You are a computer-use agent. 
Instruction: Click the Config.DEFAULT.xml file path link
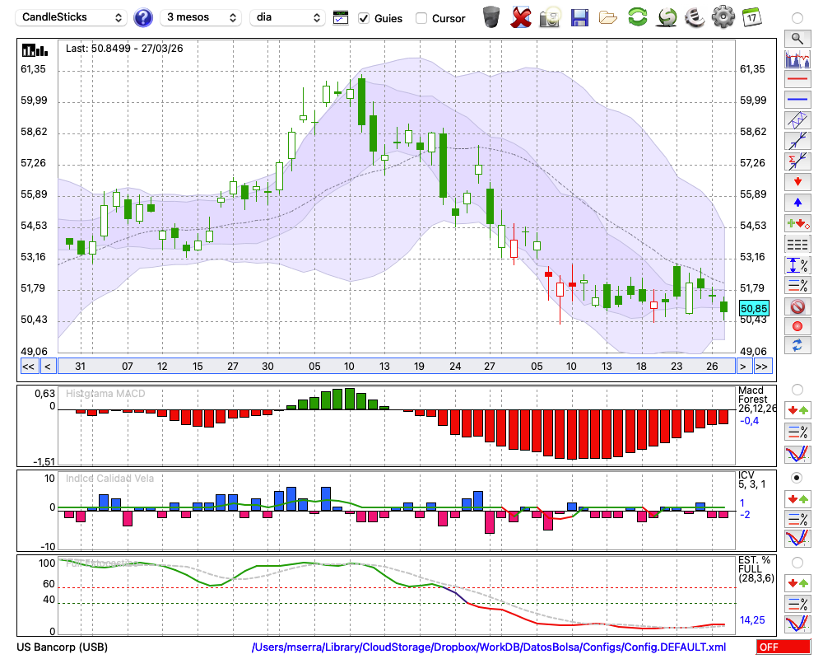[489, 647]
